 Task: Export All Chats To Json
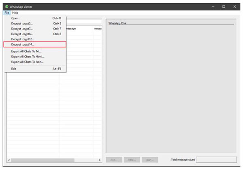(27, 62)
